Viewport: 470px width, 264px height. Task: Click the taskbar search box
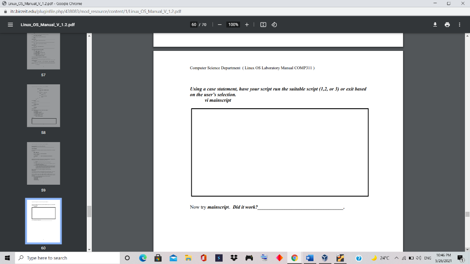pyautogui.click(x=67, y=258)
